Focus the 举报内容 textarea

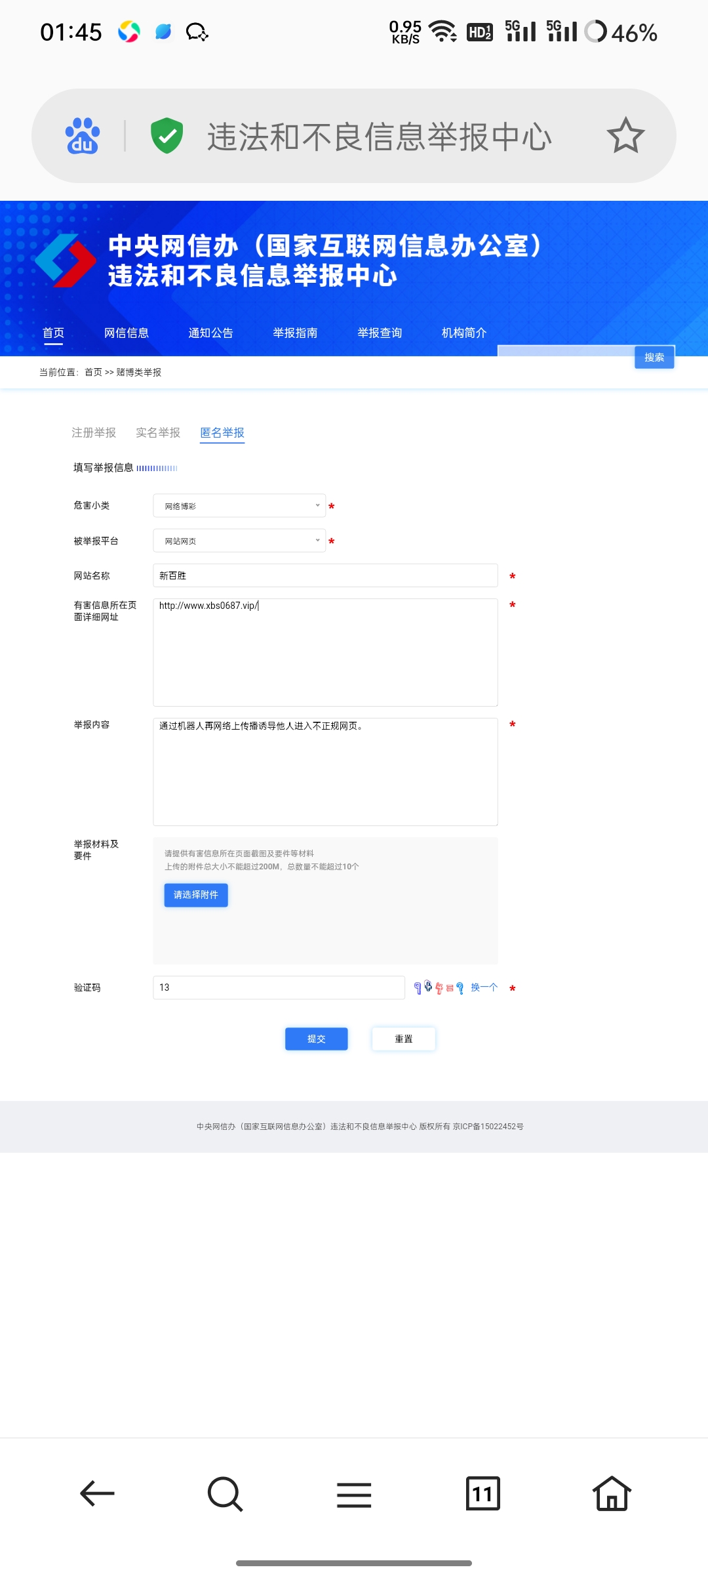pos(325,772)
